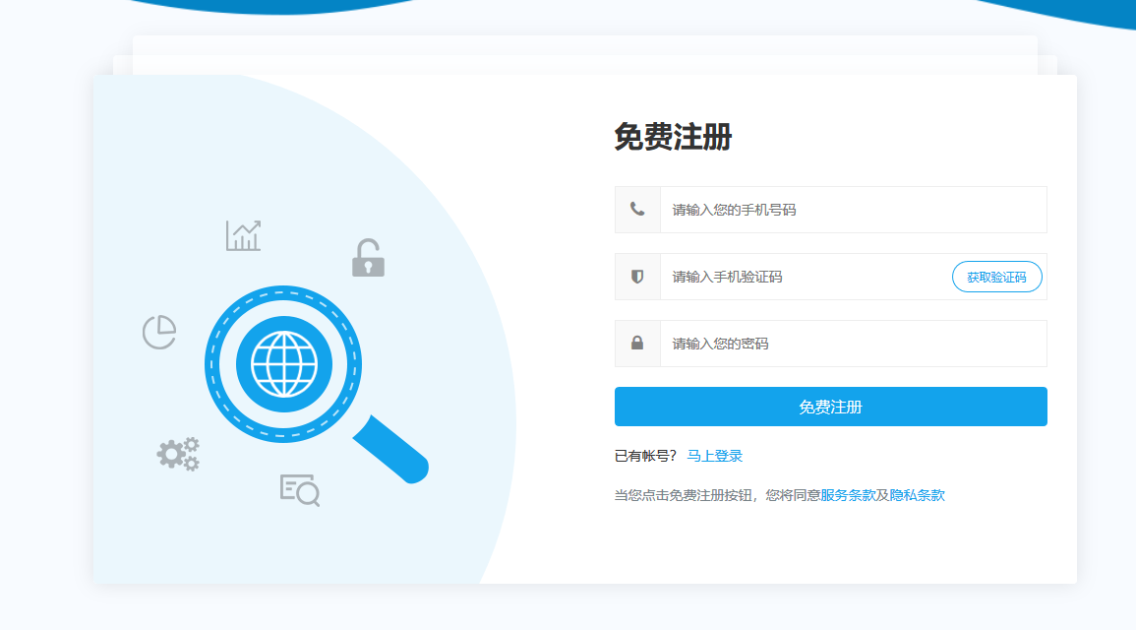Submit with the blue 免费注册 button
The height and width of the screenshot is (630, 1136).
tap(830, 407)
